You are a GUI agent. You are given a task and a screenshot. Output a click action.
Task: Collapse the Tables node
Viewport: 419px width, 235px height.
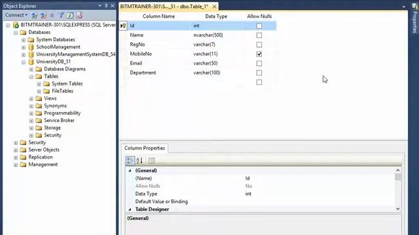coord(31,77)
